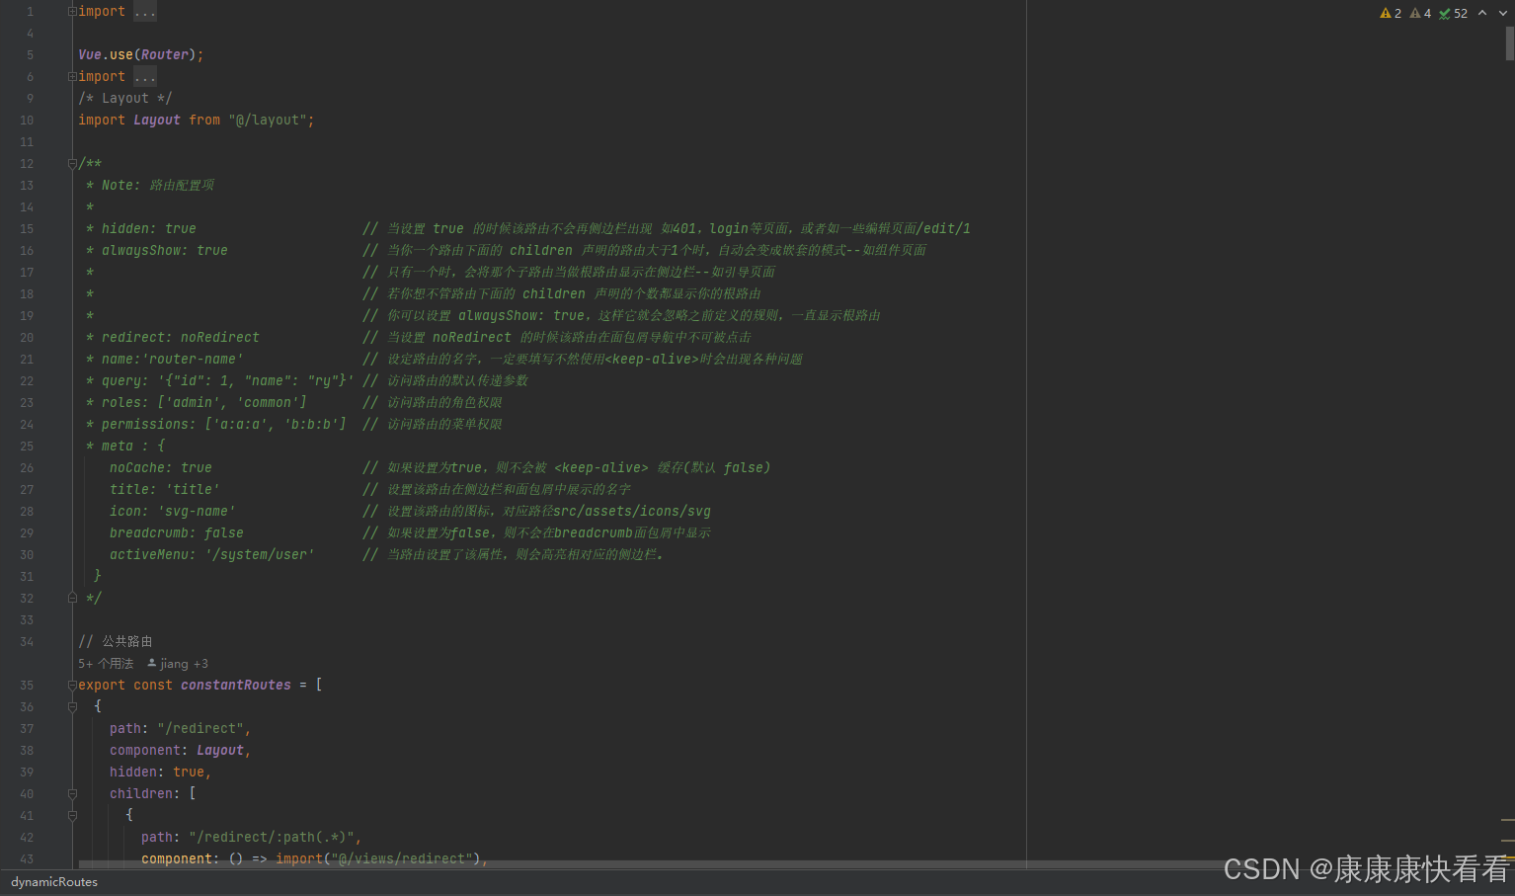The width and height of the screenshot is (1515, 896).
Task: Expand folded import block on line 6
Action: point(72,77)
